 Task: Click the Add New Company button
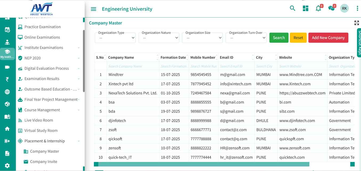[328, 38]
